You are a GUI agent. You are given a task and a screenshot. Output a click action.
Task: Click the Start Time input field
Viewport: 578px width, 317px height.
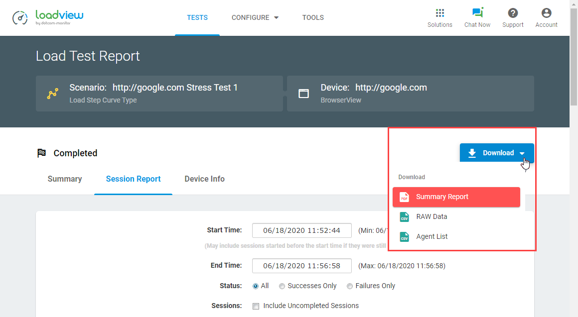click(x=302, y=230)
